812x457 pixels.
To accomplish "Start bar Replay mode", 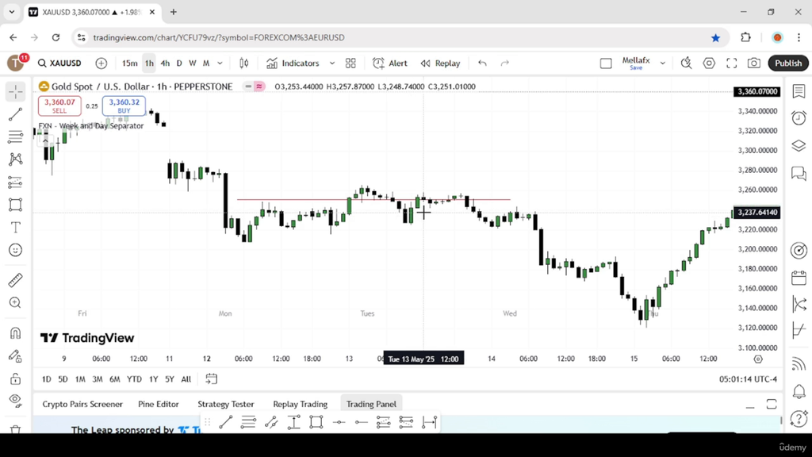I will coord(440,63).
